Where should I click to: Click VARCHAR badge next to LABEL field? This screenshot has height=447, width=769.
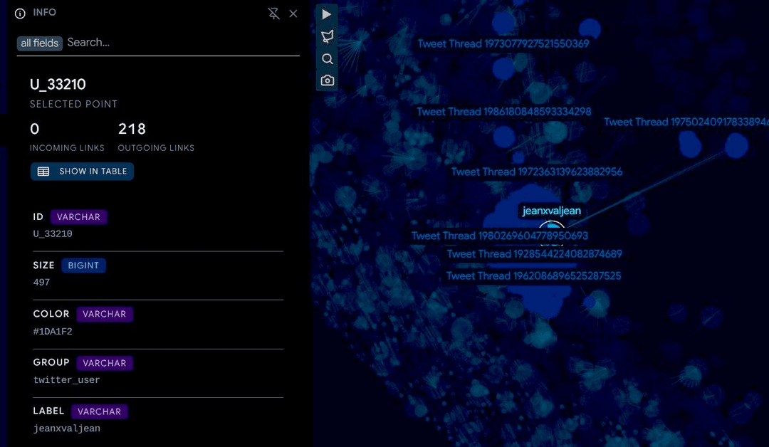(99, 411)
